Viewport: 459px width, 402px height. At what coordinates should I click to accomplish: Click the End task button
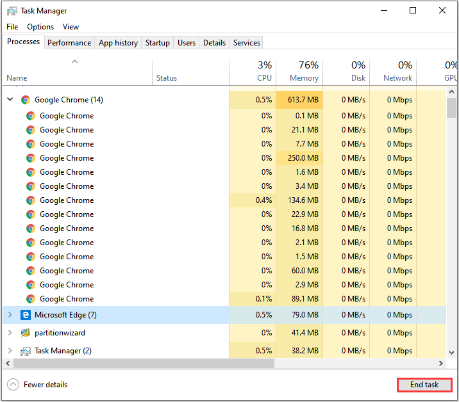424,385
